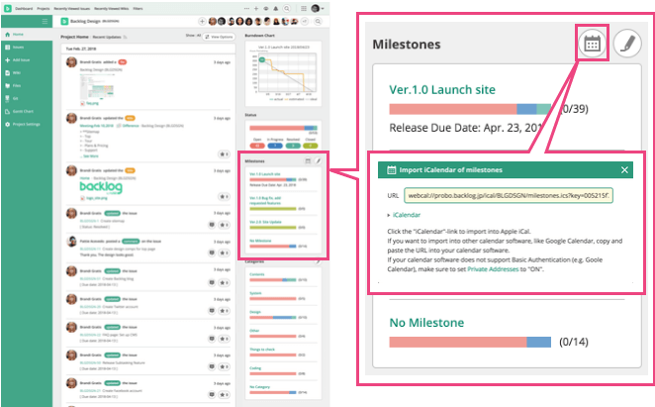Expand See More in the wiki update
Image resolution: width=655 pixels, height=407 pixels.
91,156
